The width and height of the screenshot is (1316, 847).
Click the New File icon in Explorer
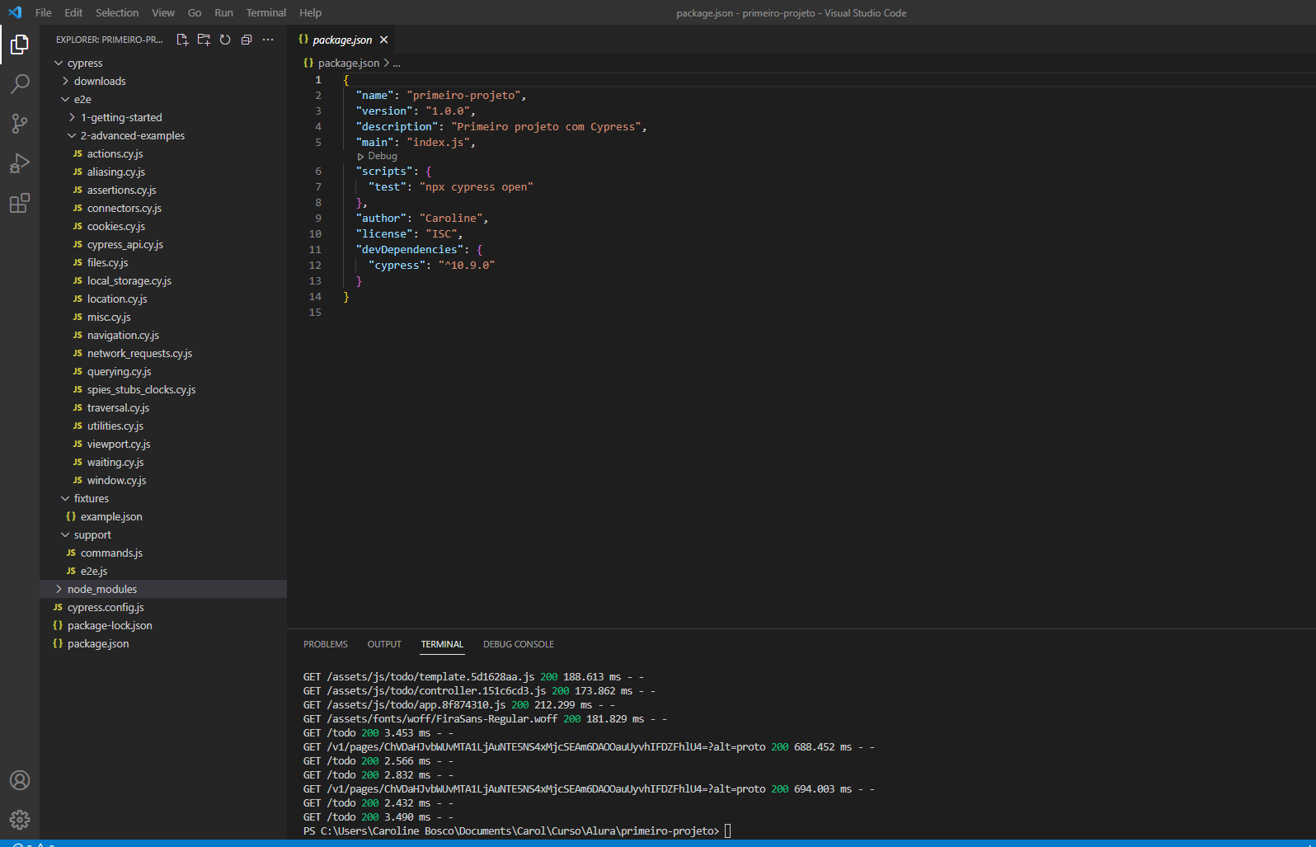(182, 40)
